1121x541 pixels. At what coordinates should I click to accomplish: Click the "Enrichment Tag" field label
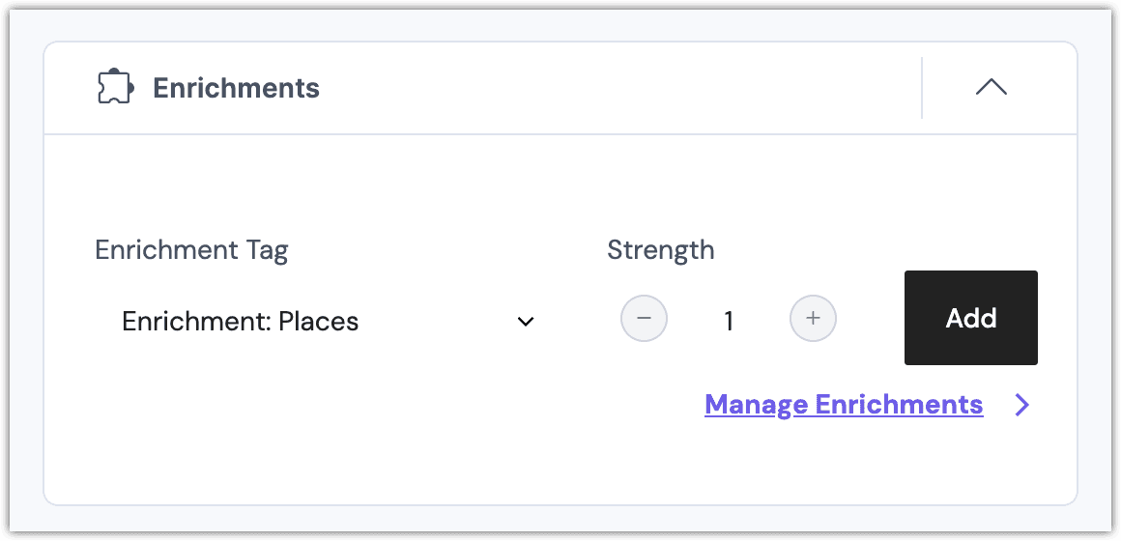(191, 250)
